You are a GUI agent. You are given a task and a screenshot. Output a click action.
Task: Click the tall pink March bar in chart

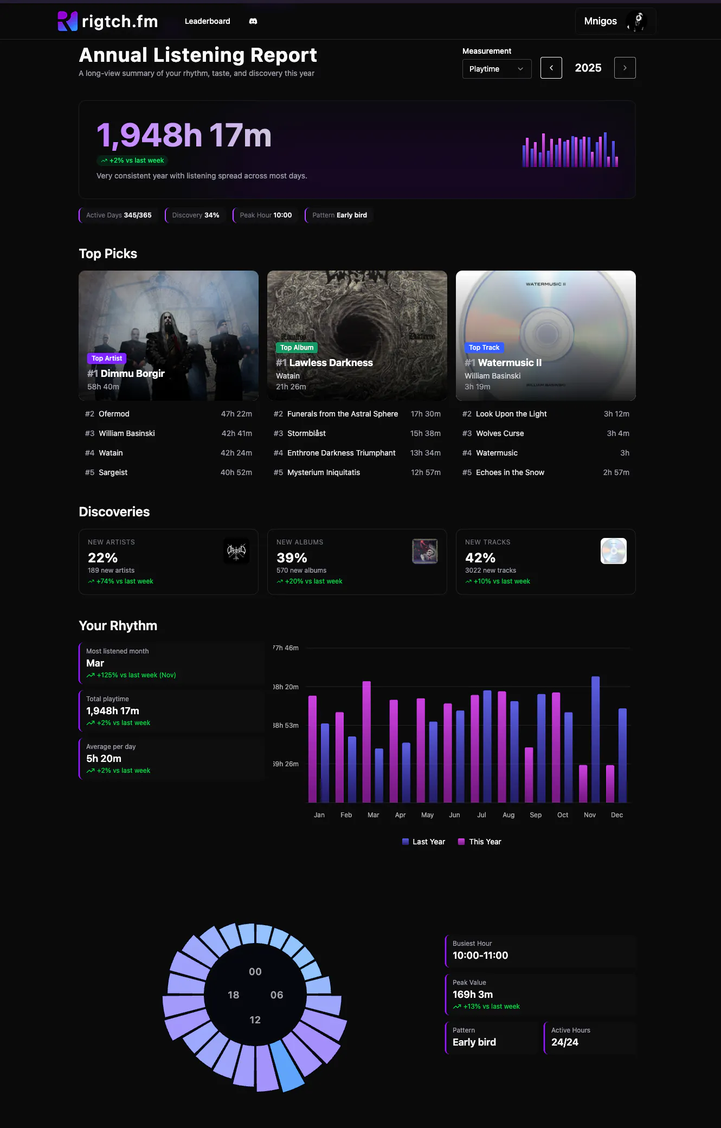pos(366,742)
